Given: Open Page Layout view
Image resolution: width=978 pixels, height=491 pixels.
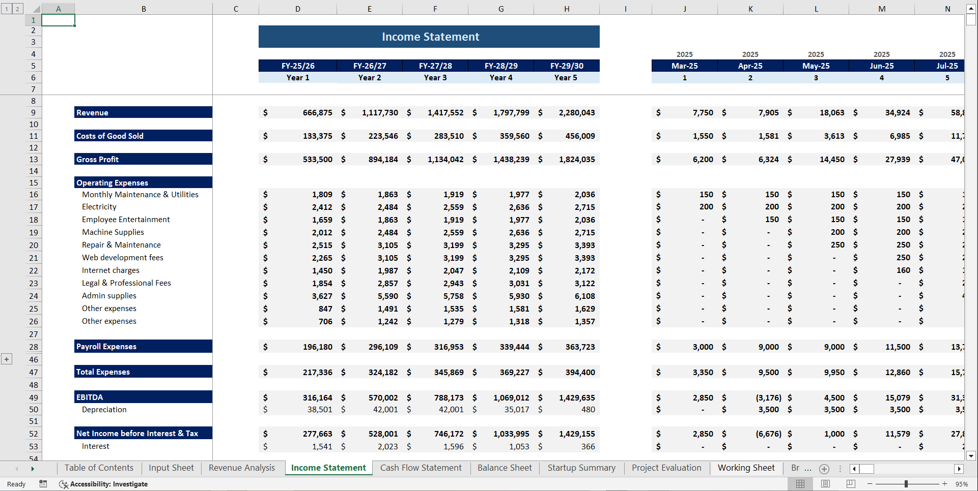Looking at the screenshot, I should pos(825,483).
